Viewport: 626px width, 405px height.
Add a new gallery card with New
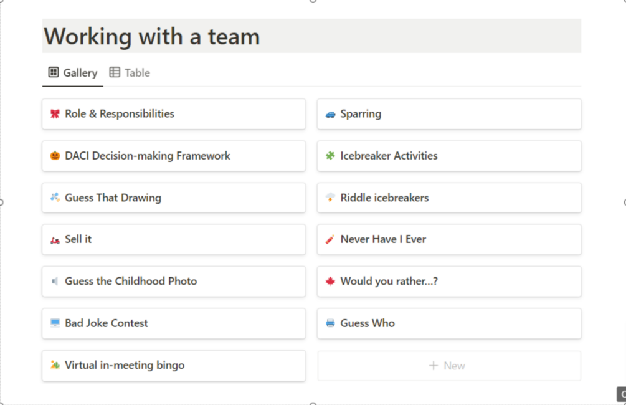click(x=448, y=366)
